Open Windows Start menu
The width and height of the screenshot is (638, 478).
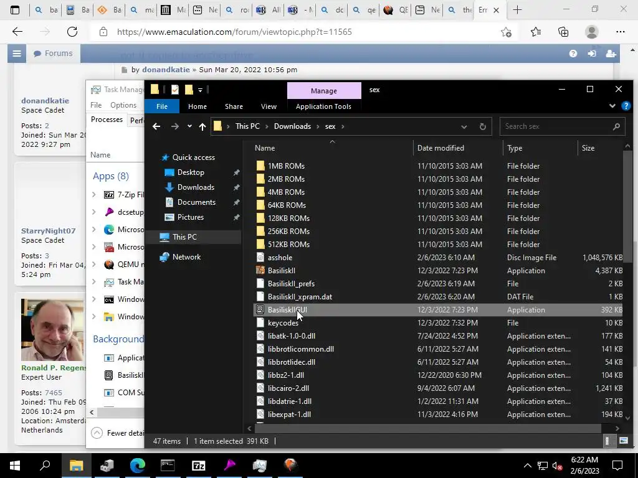[x=15, y=466]
